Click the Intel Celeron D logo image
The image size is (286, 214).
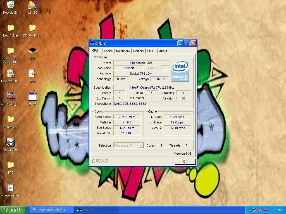tap(180, 71)
